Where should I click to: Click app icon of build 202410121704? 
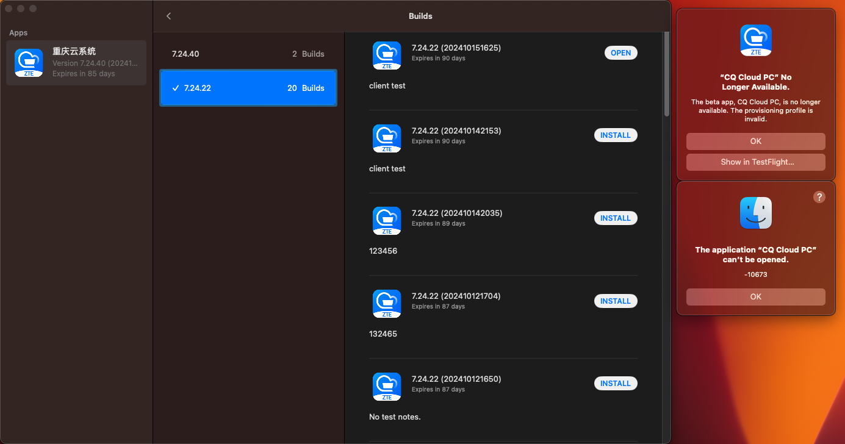[387, 304]
